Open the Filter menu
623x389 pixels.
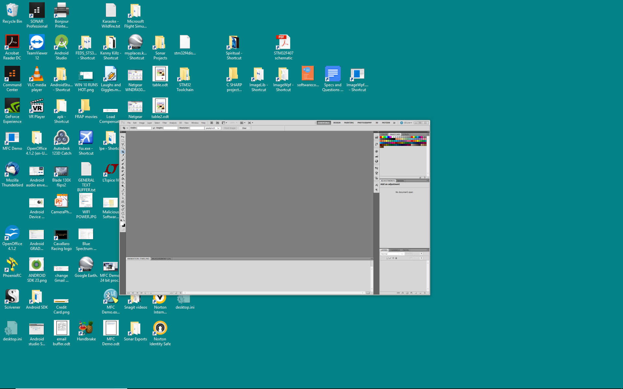click(165, 123)
